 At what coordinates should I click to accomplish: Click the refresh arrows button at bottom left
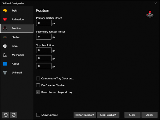[13, 115]
